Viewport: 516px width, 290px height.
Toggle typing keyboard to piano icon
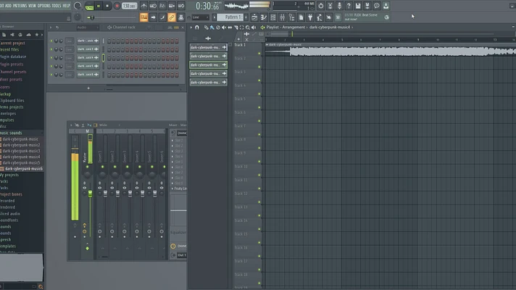[143, 17]
